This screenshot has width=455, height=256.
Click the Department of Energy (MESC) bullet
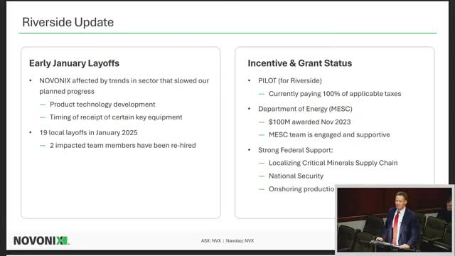click(305, 109)
